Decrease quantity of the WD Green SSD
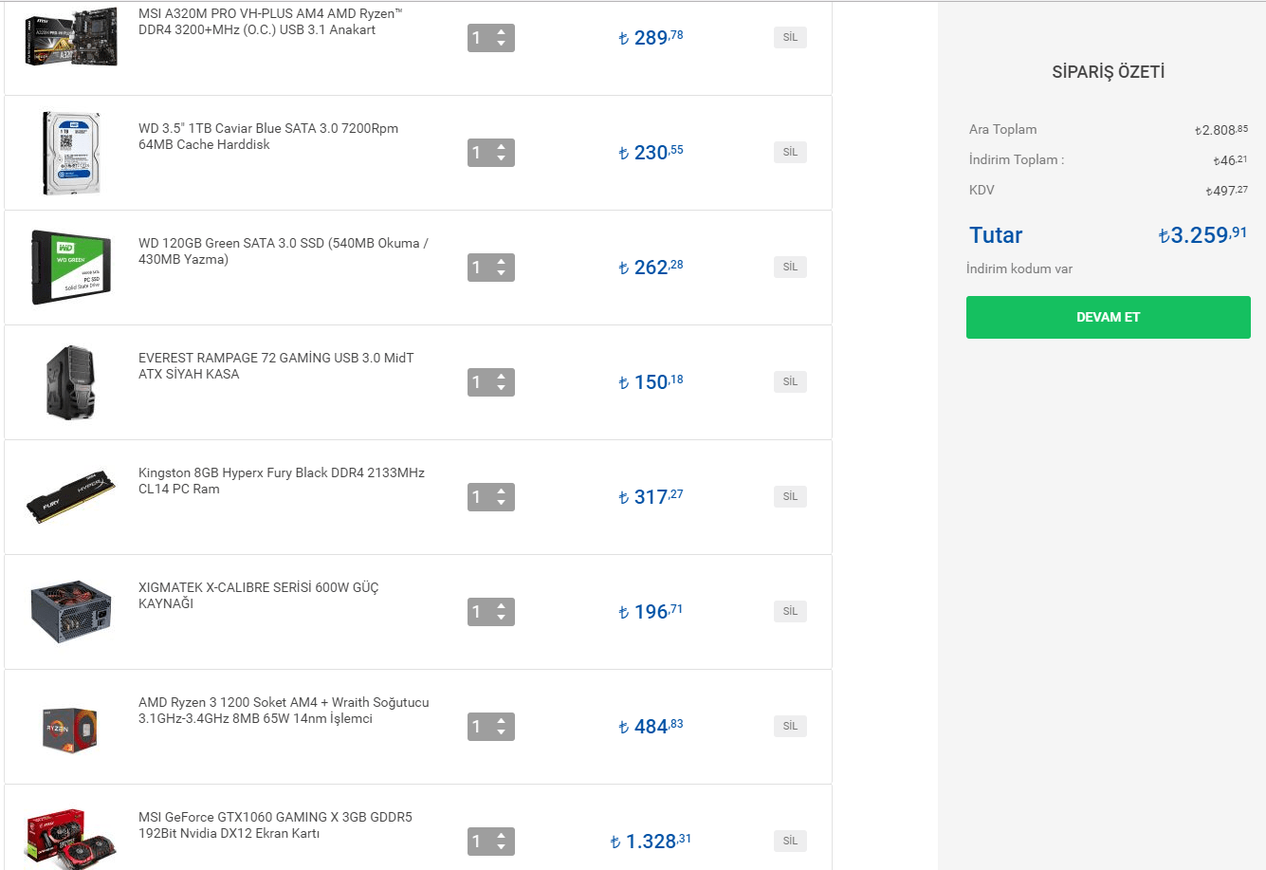This screenshot has width=1266, height=870. pyautogui.click(x=502, y=273)
